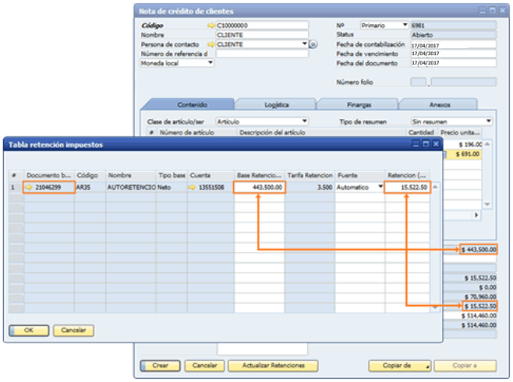
Task: Click link arrow for document 21046299
Action: pyautogui.click(x=29, y=187)
